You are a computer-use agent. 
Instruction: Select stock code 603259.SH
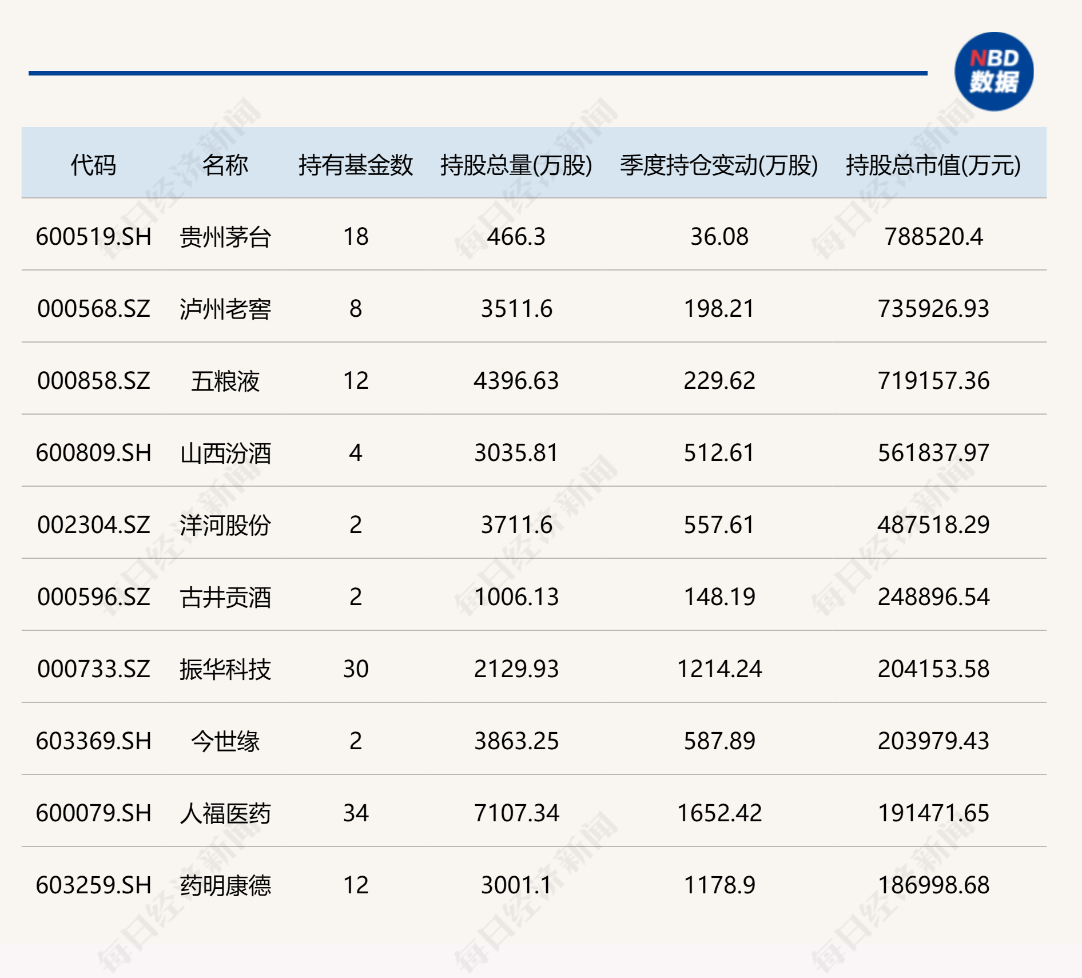(x=94, y=885)
